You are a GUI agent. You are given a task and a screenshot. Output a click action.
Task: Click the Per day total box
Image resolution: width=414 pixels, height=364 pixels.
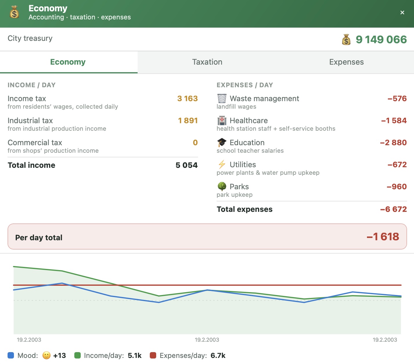click(x=207, y=236)
